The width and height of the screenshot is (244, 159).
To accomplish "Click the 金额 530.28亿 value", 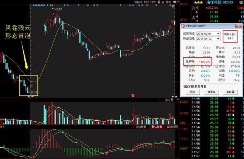I will coord(234,71).
